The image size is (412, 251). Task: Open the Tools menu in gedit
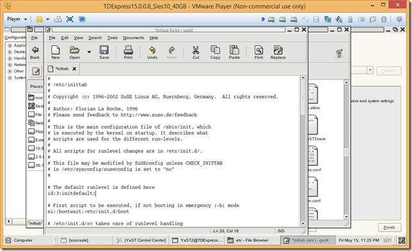tap(112, 38)
